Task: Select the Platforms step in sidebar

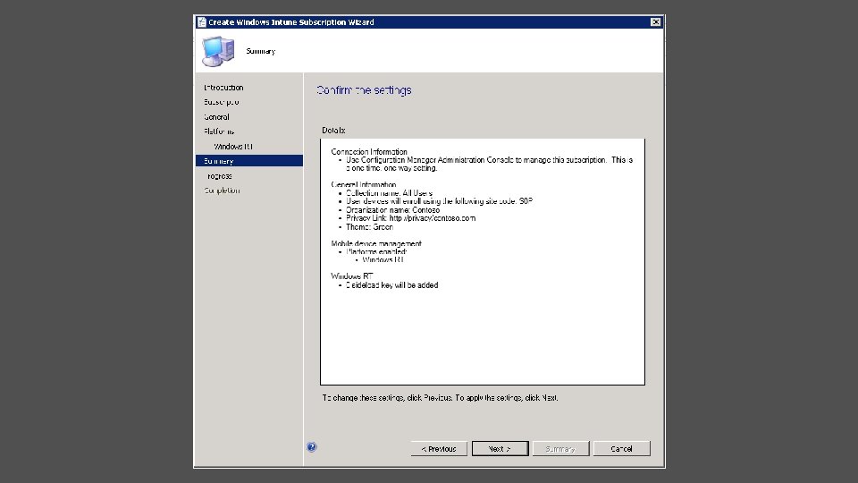Action: click(x=219, y=131)
